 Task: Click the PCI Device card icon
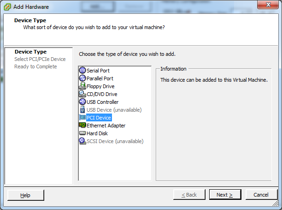pos(82,117)
